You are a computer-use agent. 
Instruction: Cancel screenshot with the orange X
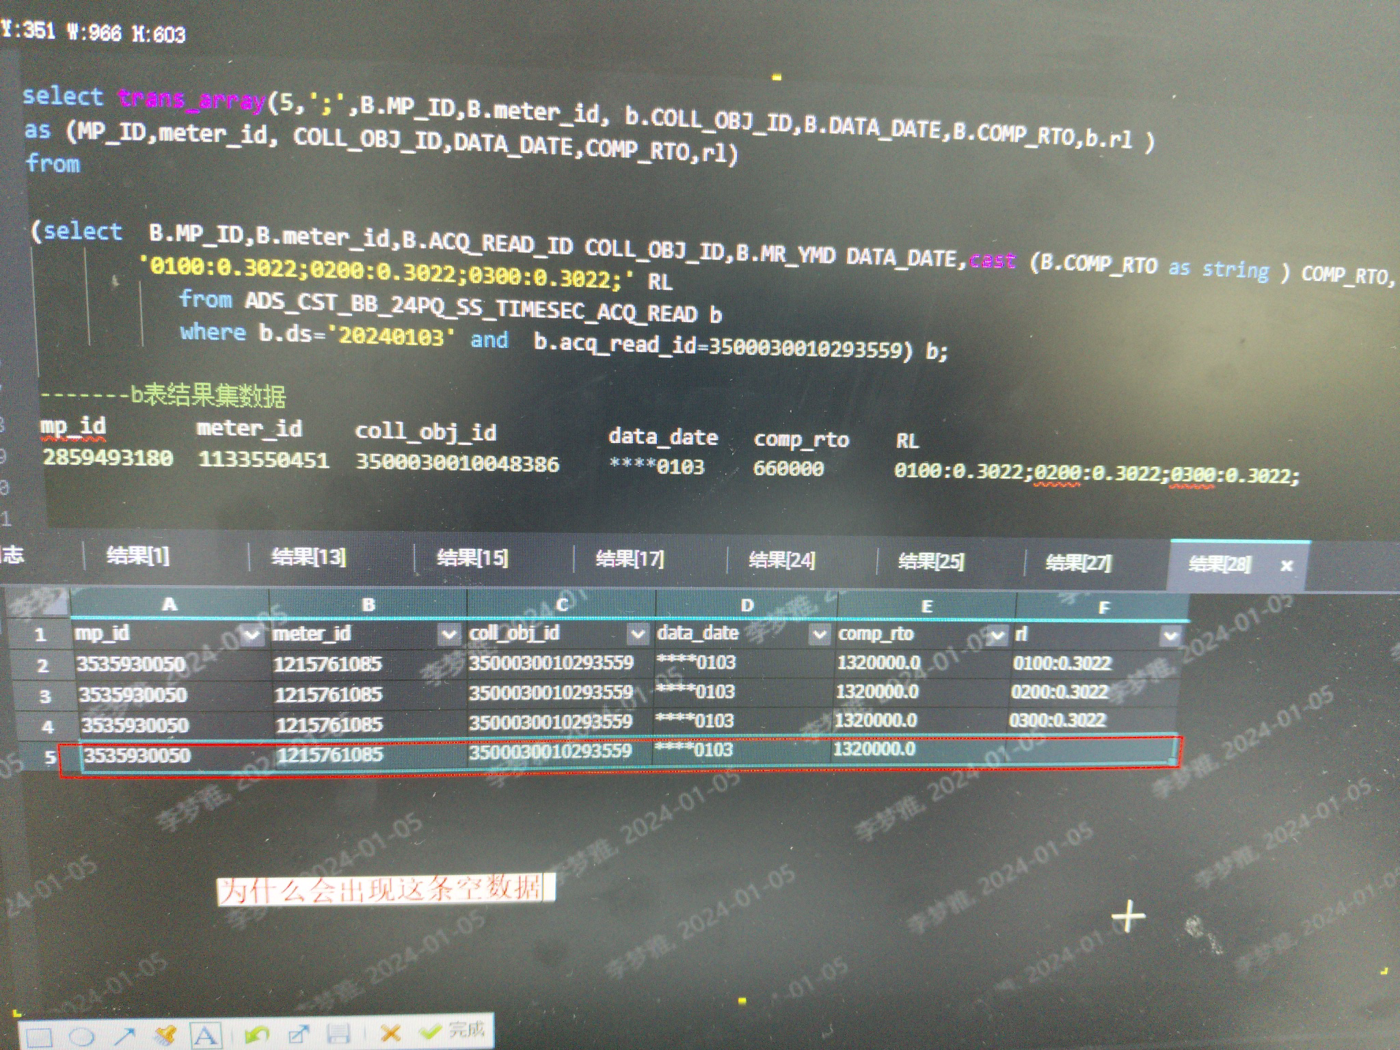click(390, 1032)
